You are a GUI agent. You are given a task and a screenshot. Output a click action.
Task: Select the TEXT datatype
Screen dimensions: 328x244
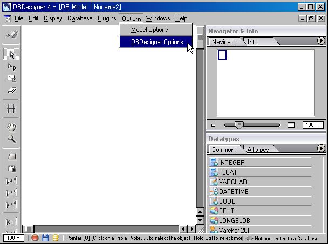point(260,211)
